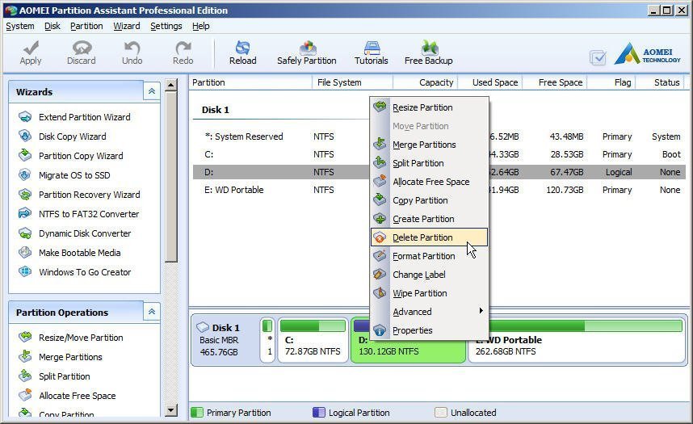Sort by the Used Space column header
The width and height of the screenshot is (693, 424).
coord(490,82)
